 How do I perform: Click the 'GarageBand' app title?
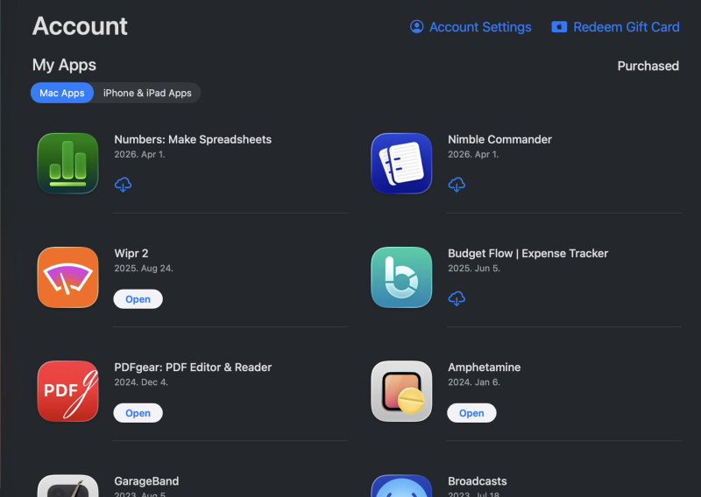tap(146, 481)
